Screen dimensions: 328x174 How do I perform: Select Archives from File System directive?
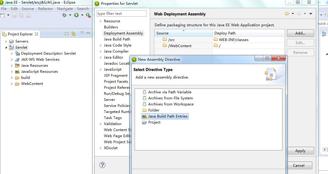170,98
